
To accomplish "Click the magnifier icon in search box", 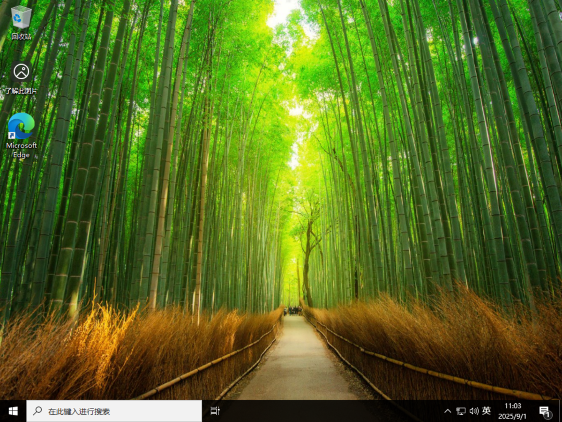I will click(x=37, y=411).
